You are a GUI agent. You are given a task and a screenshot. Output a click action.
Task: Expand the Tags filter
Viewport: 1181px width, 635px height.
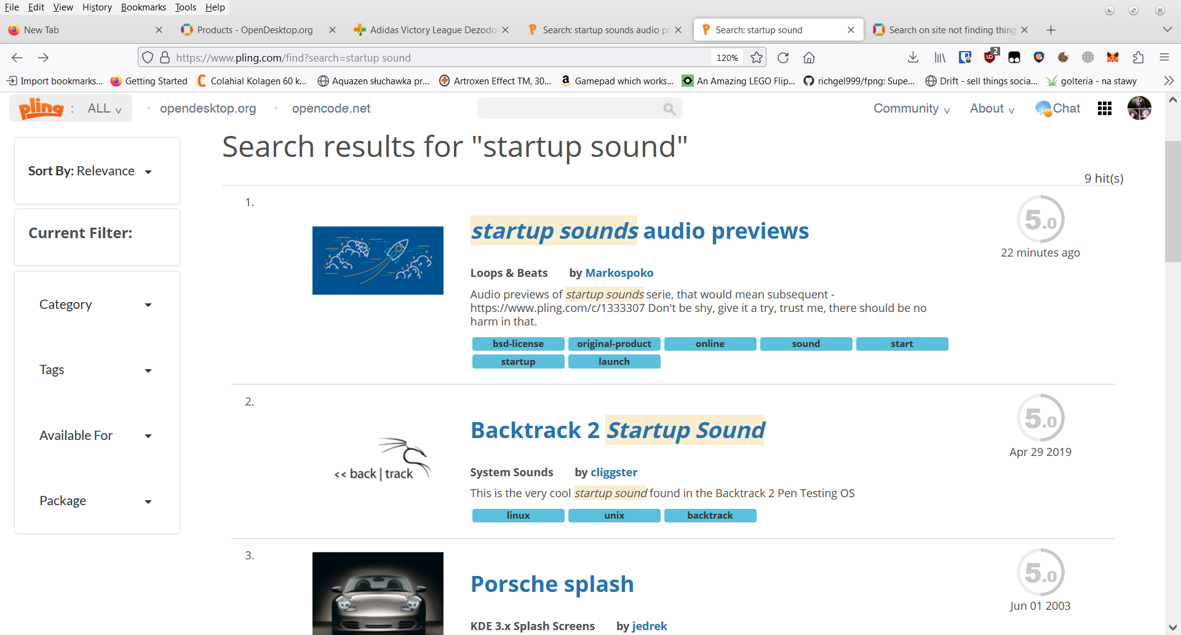tap(96, 370)
